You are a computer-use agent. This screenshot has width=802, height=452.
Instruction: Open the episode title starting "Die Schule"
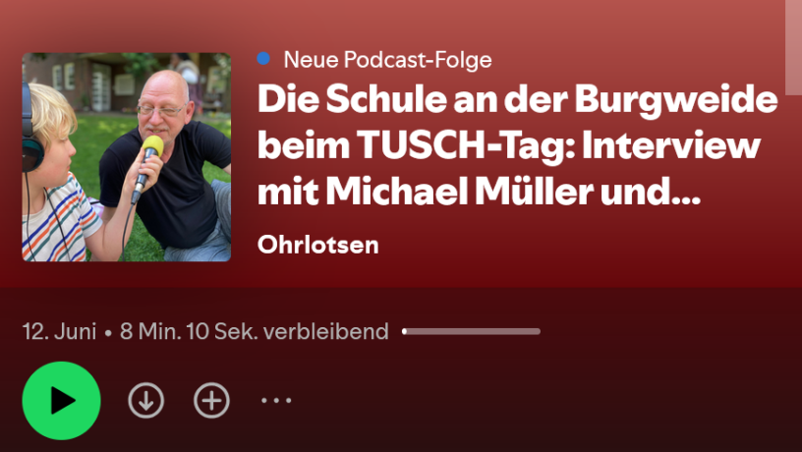pos(517,145)
